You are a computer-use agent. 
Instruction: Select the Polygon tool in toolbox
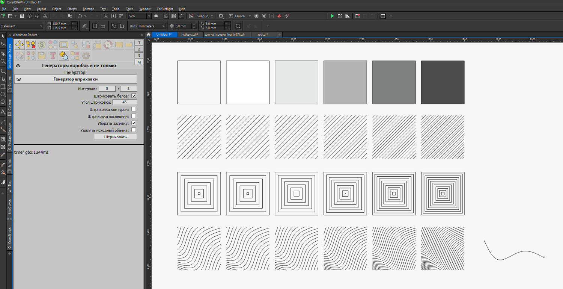point(3,101)
